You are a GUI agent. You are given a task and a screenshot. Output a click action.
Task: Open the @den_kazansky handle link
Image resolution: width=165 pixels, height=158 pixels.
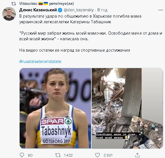[79, 10]
